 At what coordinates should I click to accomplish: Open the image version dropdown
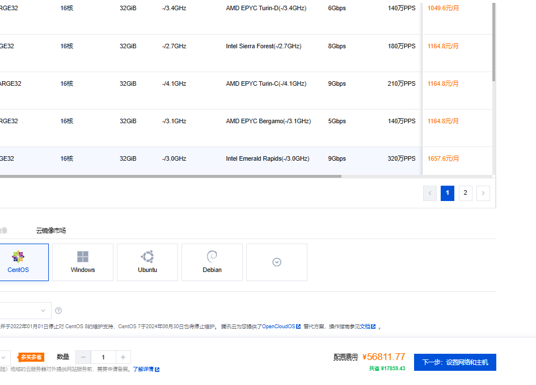click(x=26, y=311)
